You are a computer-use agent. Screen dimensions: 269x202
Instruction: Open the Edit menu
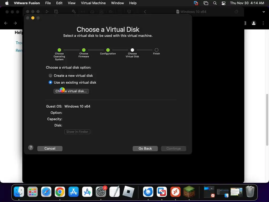(x=59, y=3)
